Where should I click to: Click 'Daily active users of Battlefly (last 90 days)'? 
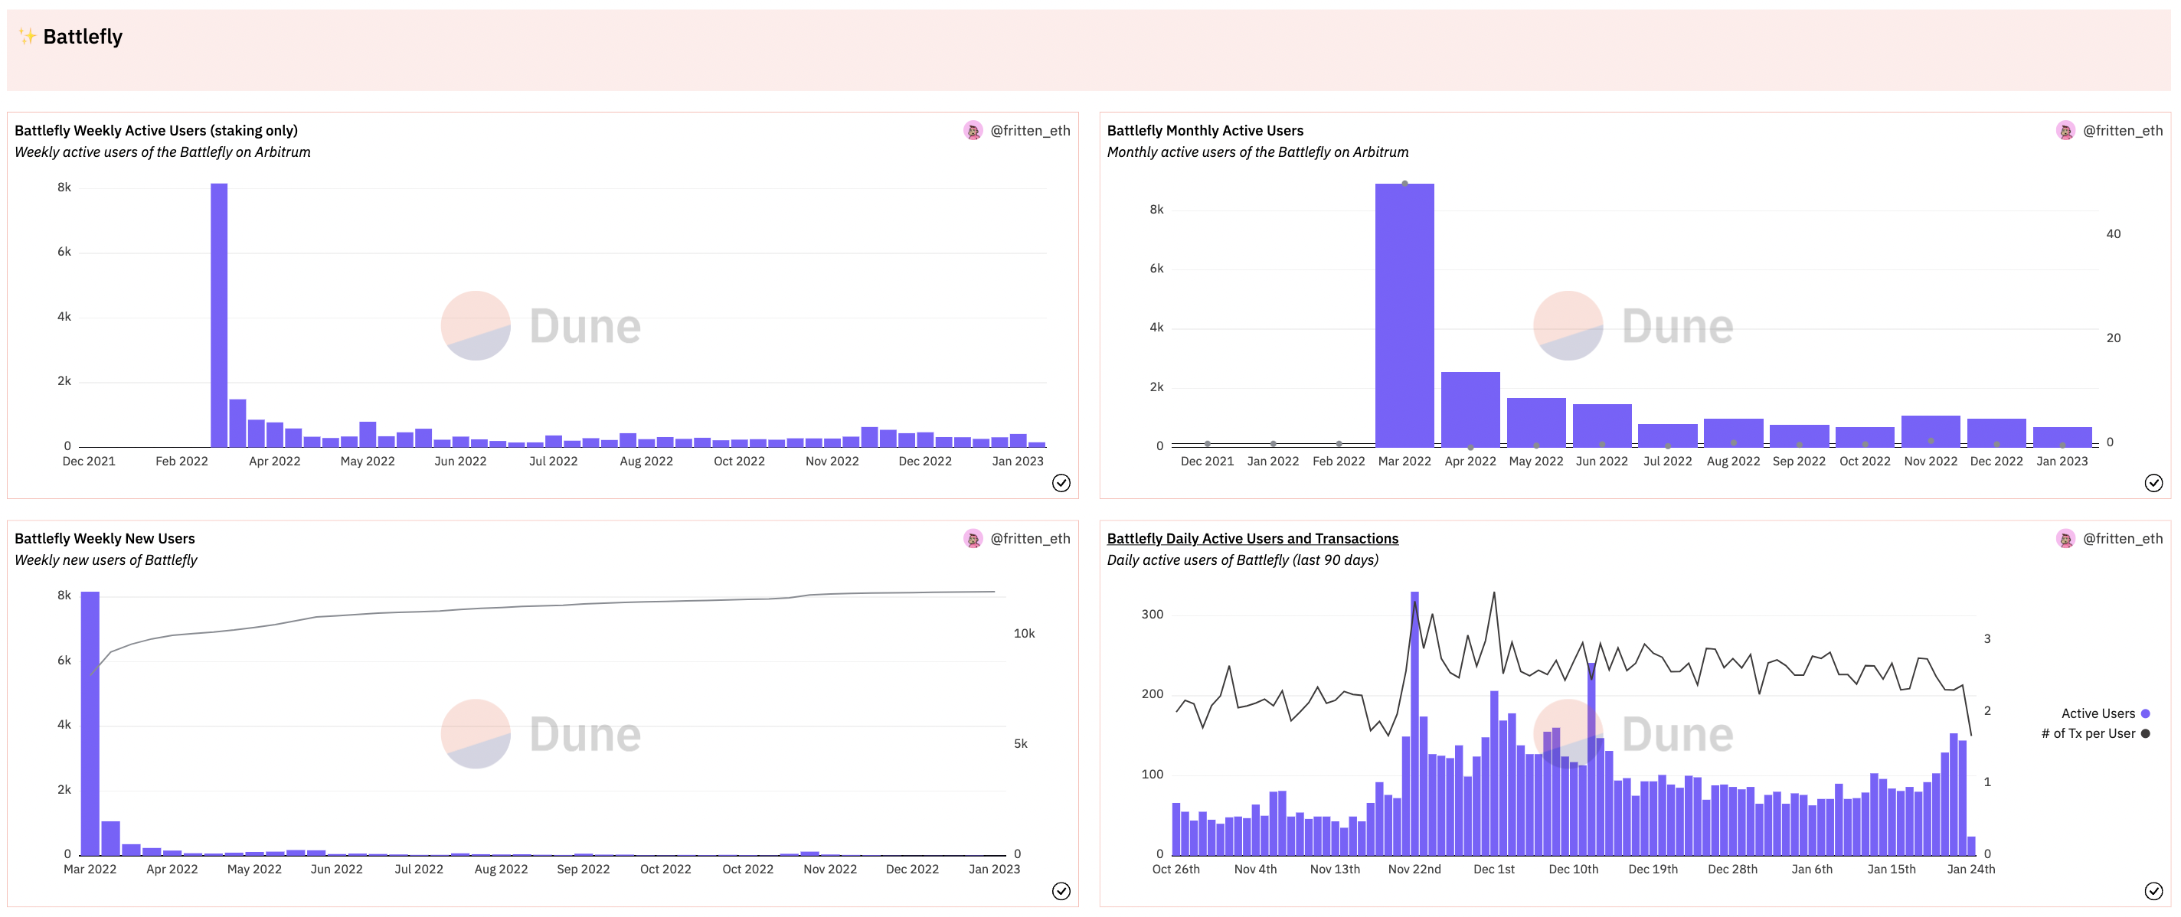click(x=1242, y=560)
